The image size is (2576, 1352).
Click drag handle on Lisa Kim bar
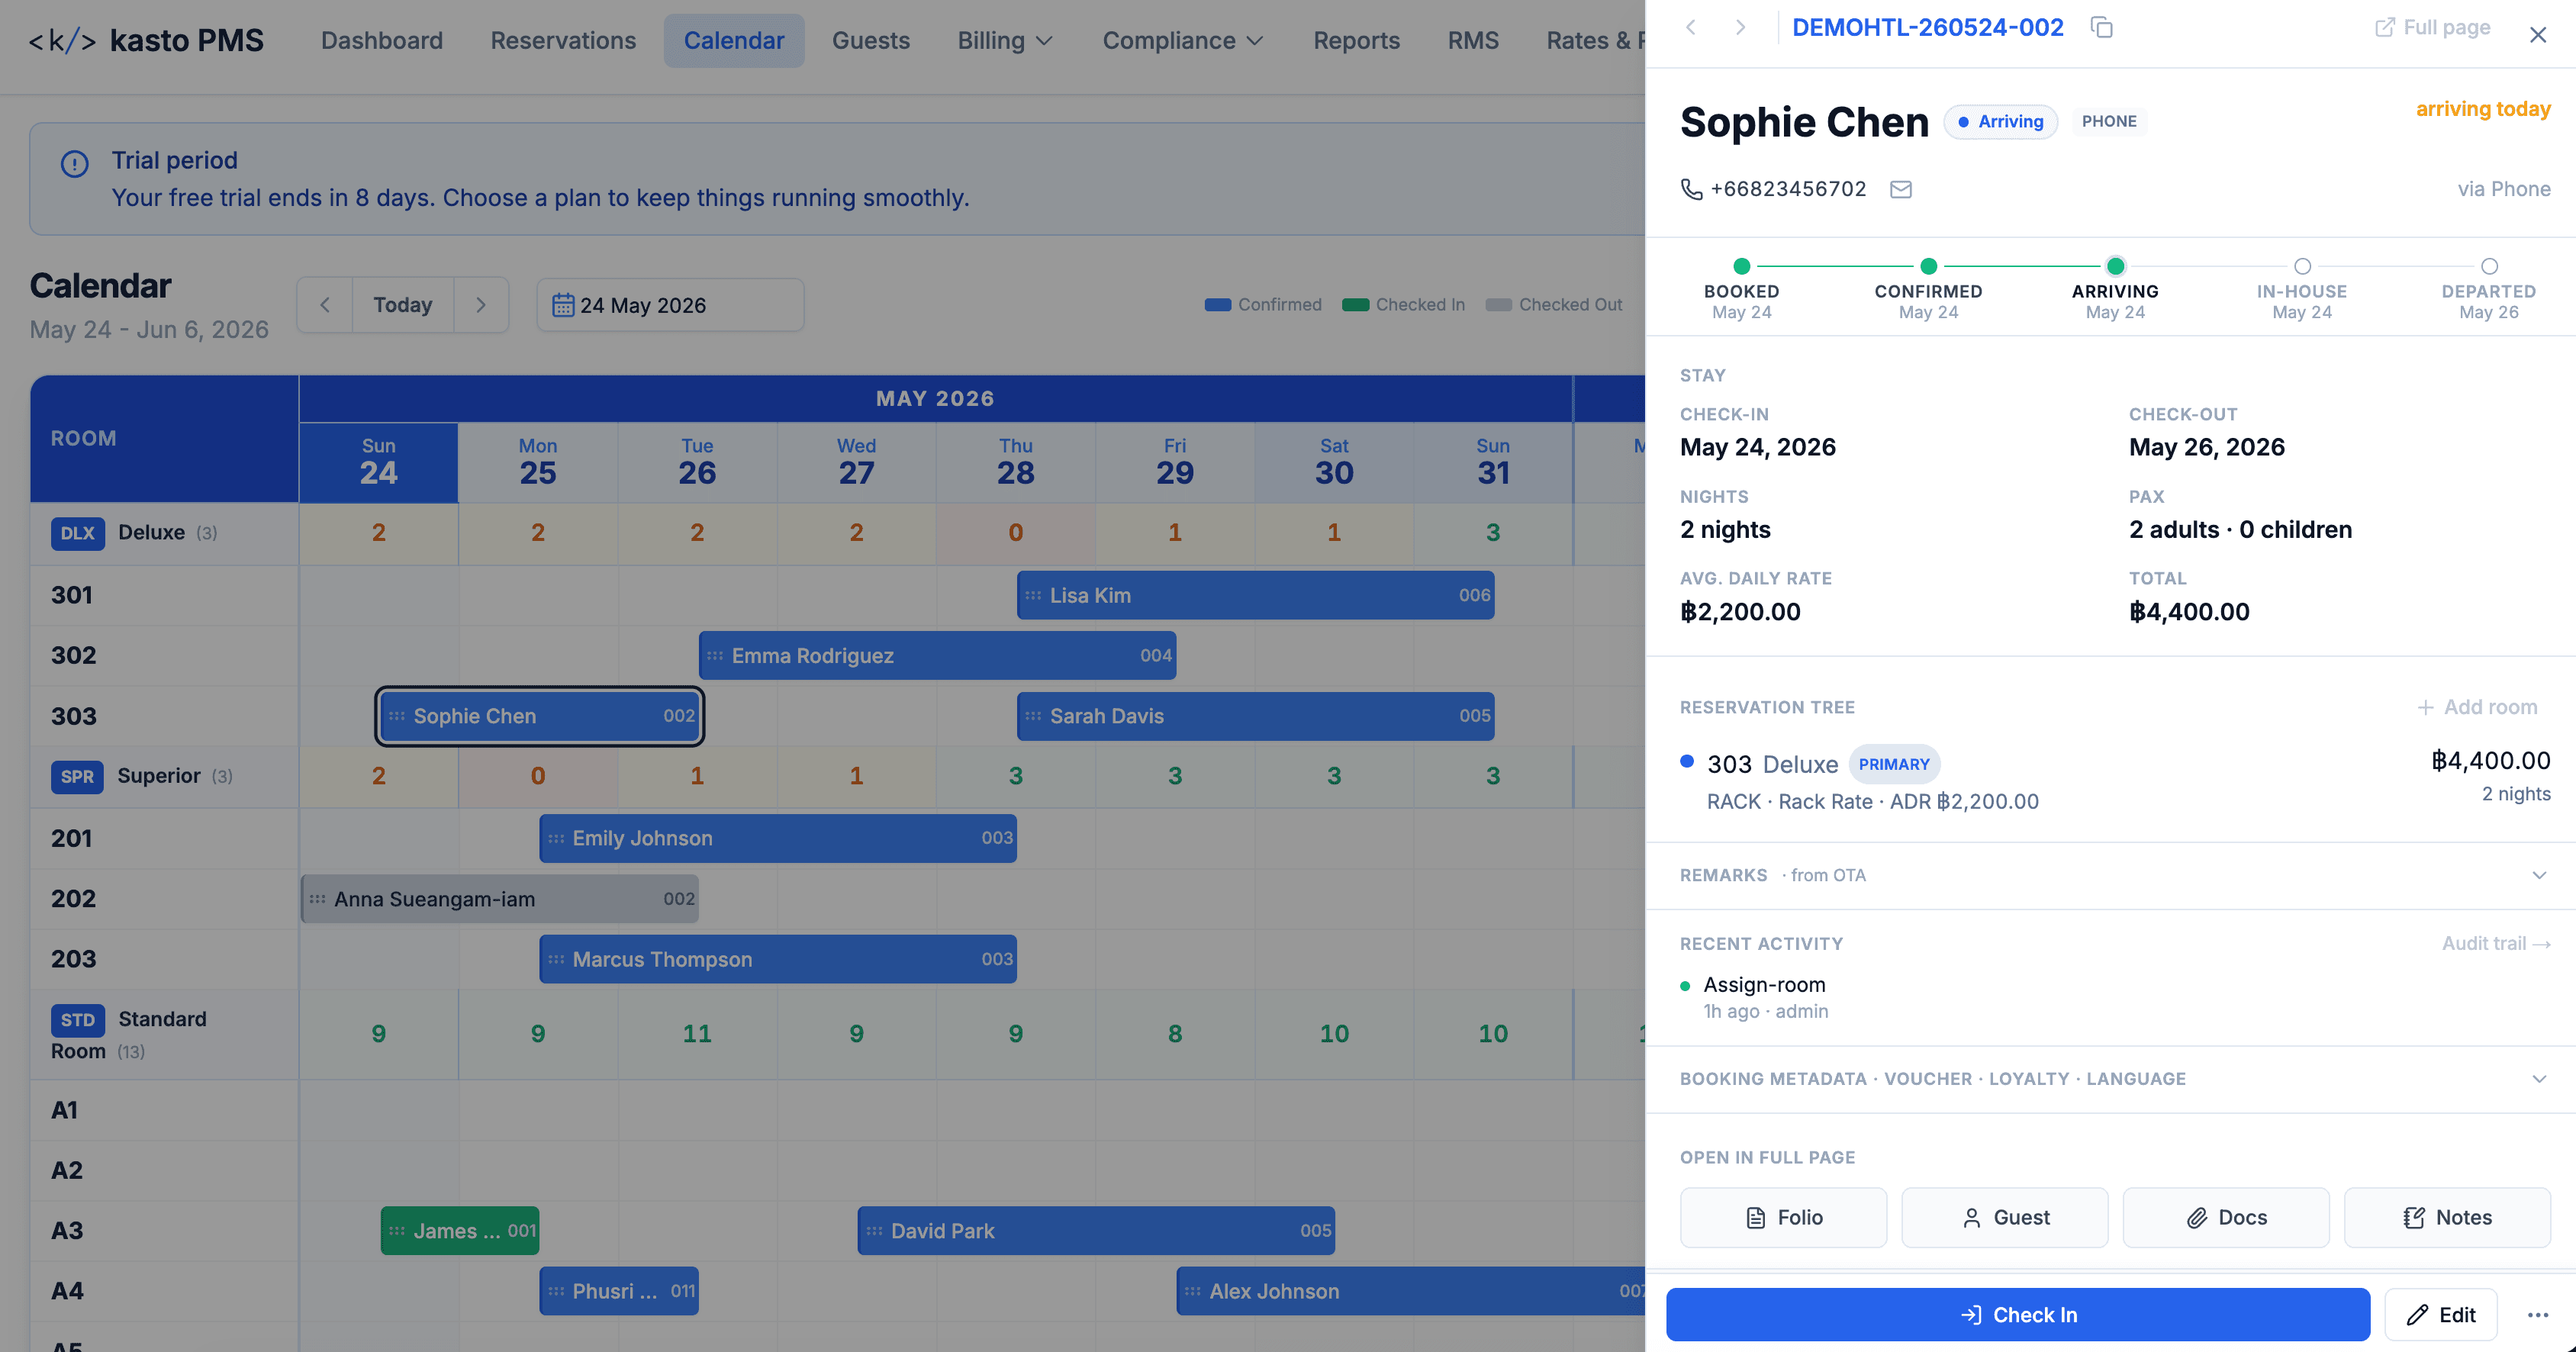[x=1033, y=595]
